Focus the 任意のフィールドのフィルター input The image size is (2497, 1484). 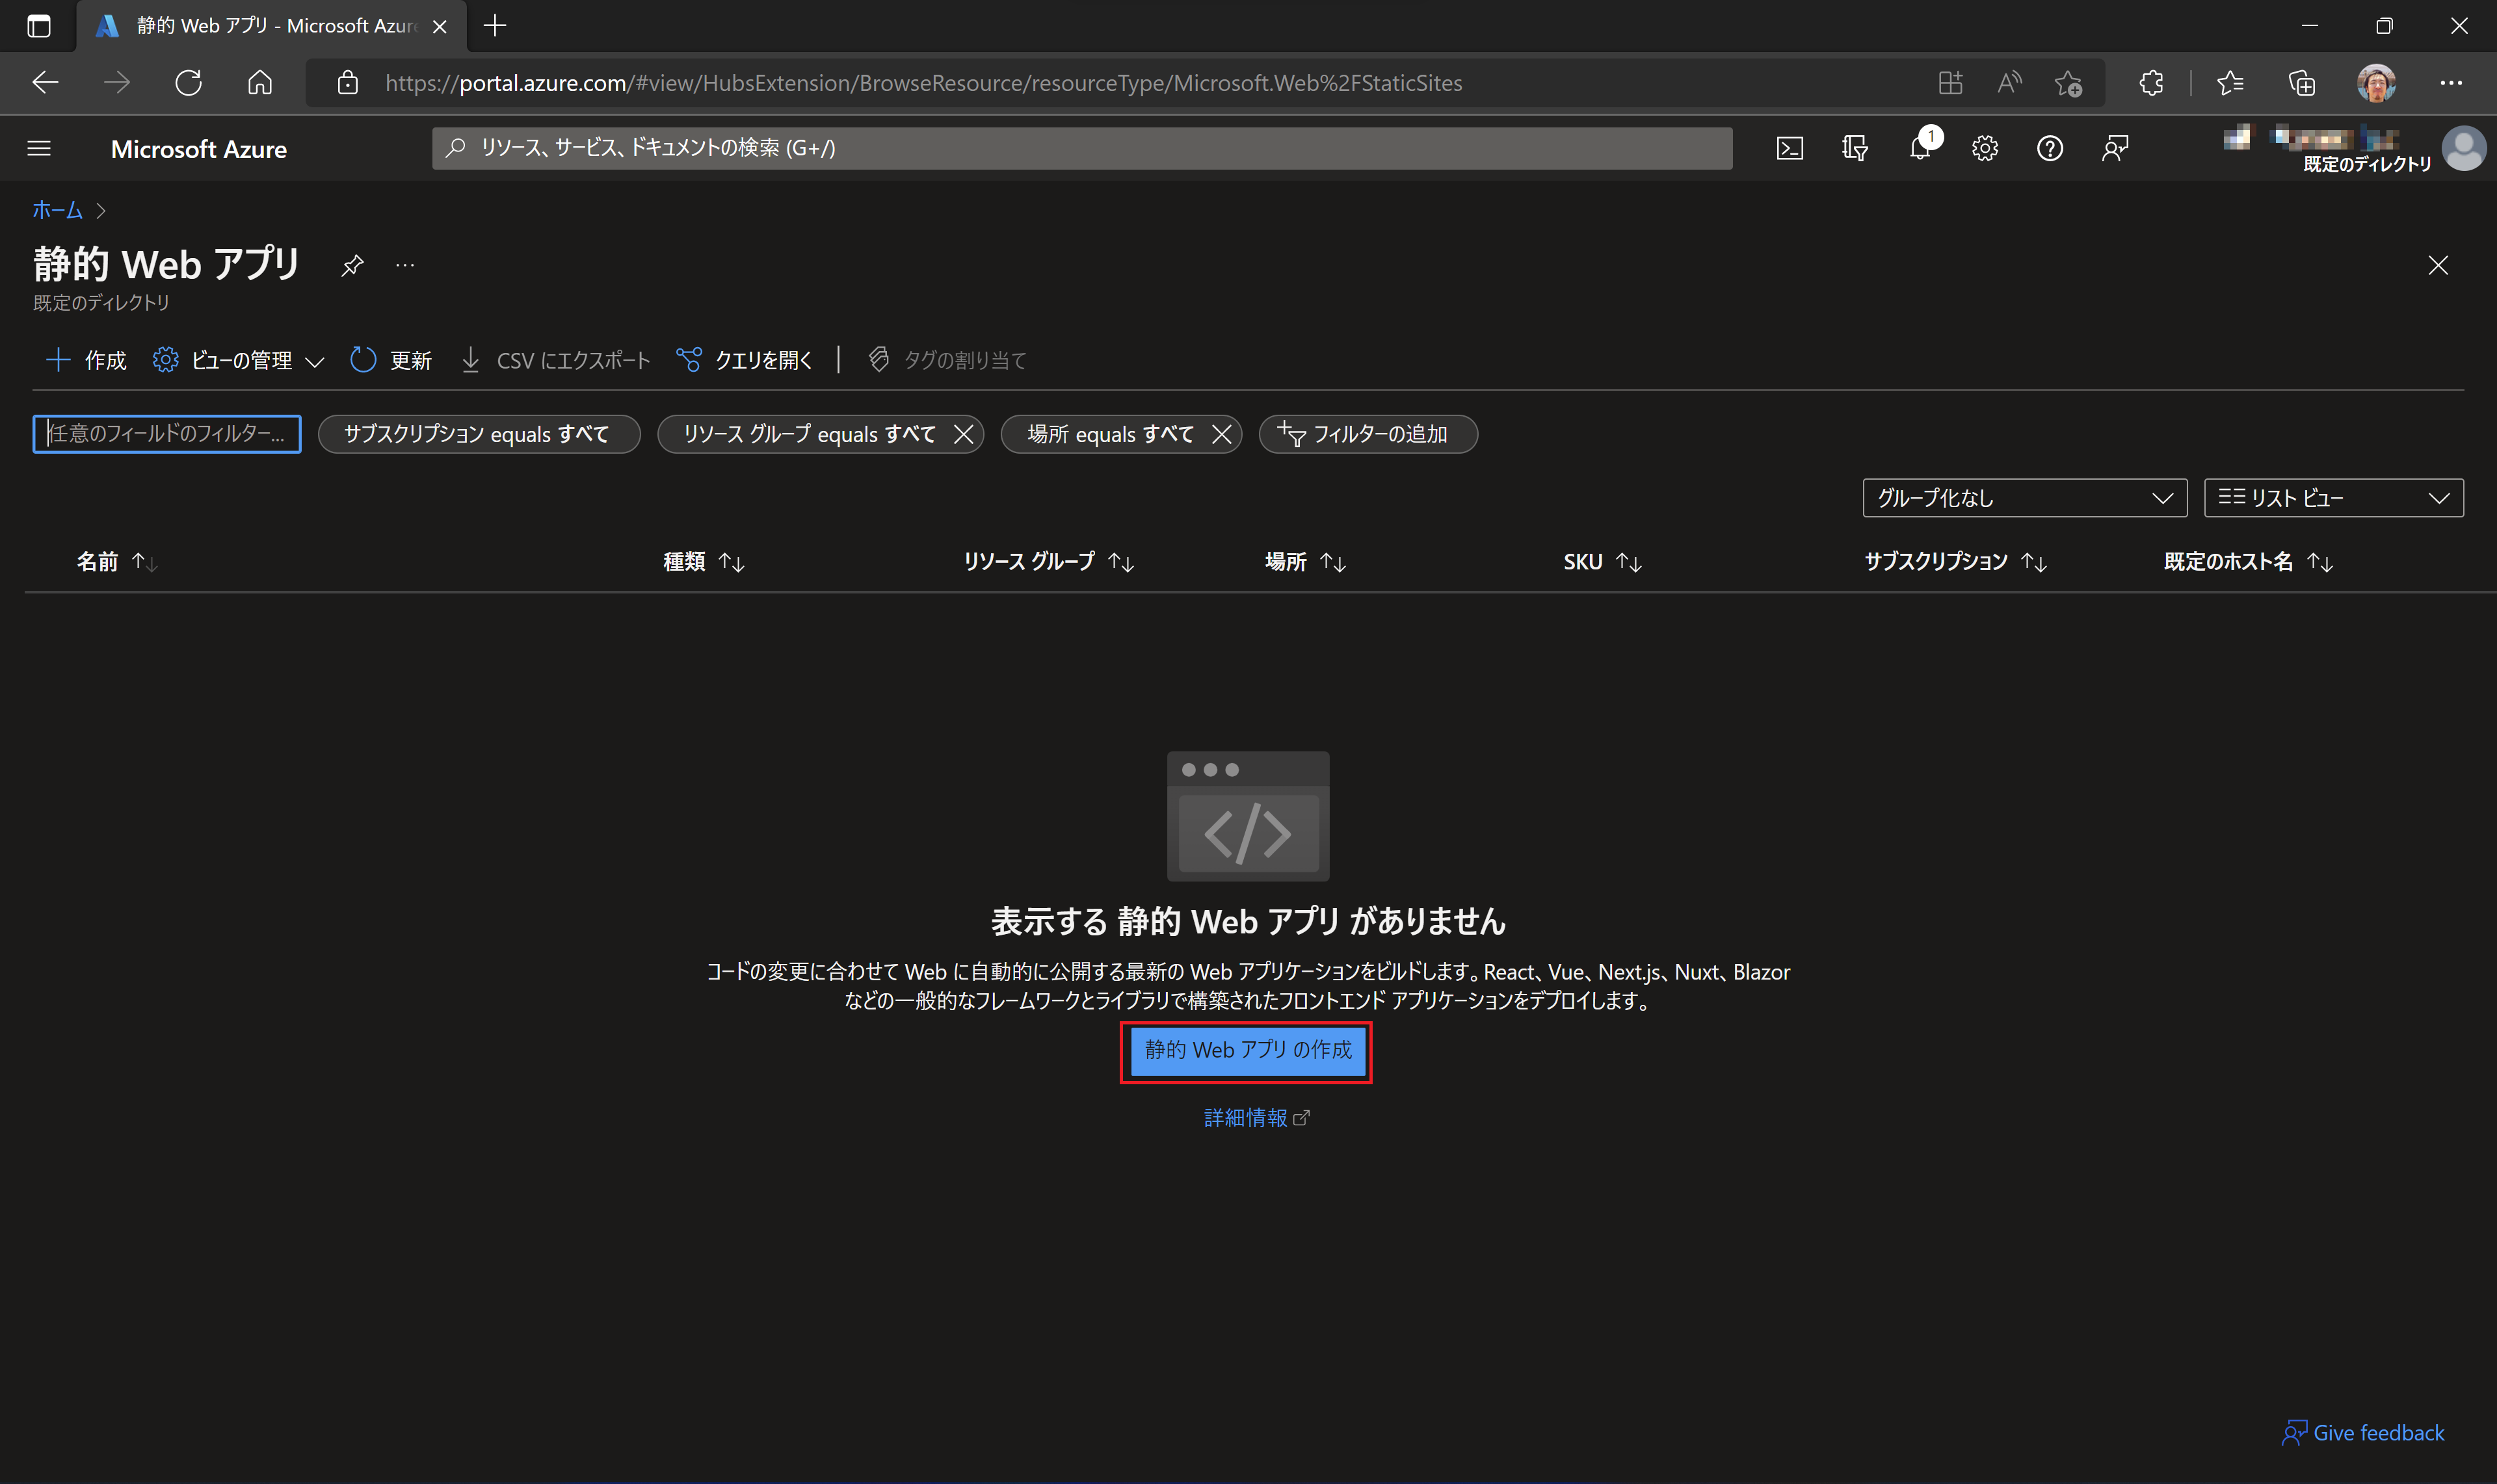167,434
